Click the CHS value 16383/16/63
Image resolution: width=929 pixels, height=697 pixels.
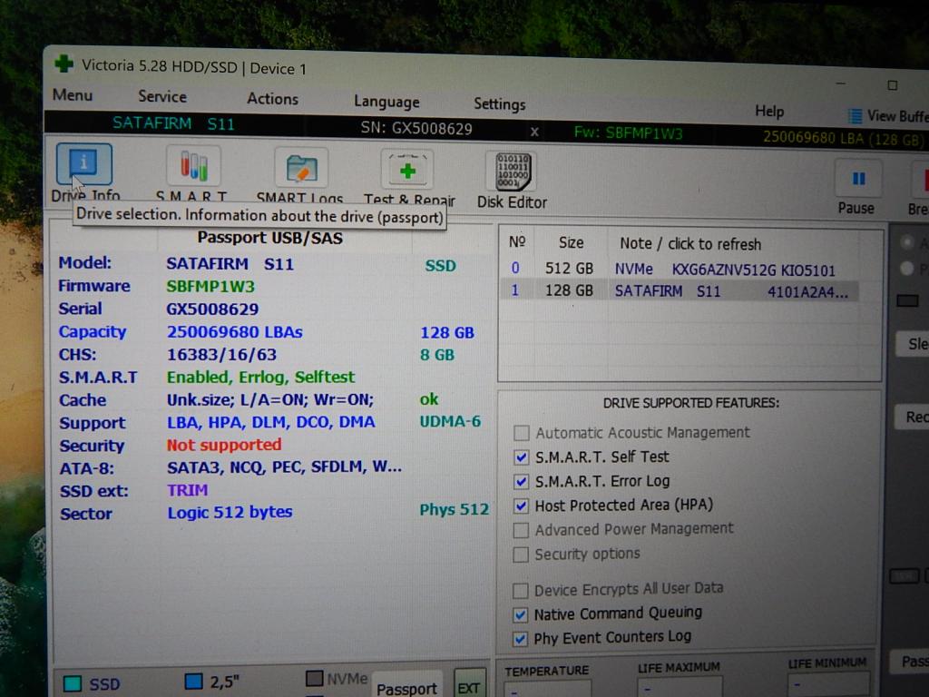pos(221,355)
